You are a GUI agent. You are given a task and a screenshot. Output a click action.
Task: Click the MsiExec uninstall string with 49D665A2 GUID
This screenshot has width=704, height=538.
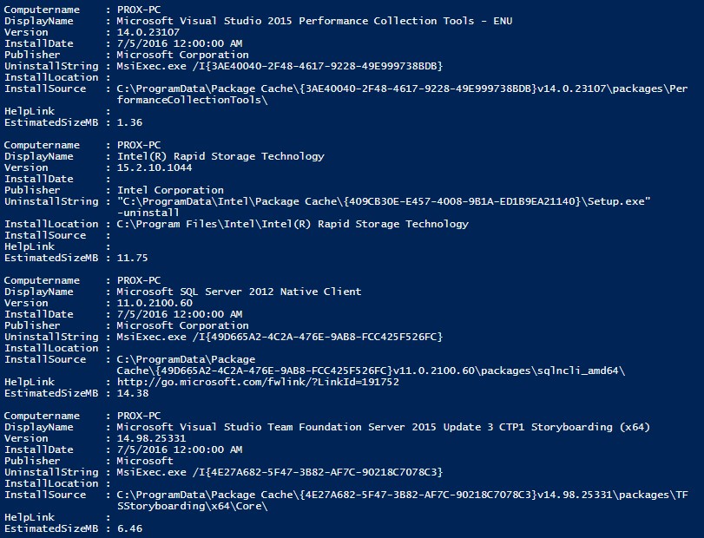[280, 337]
